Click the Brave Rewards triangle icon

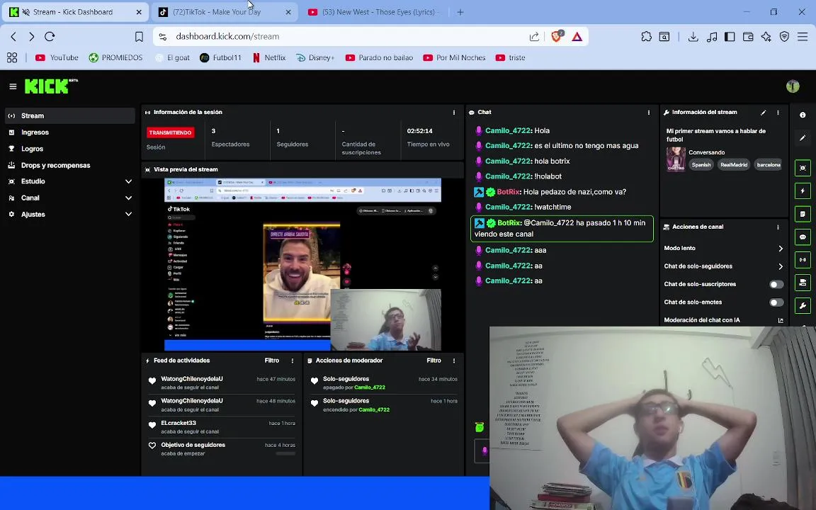(577, 36)
